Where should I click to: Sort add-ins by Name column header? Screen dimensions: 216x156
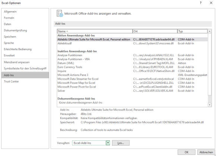[95, 31]
